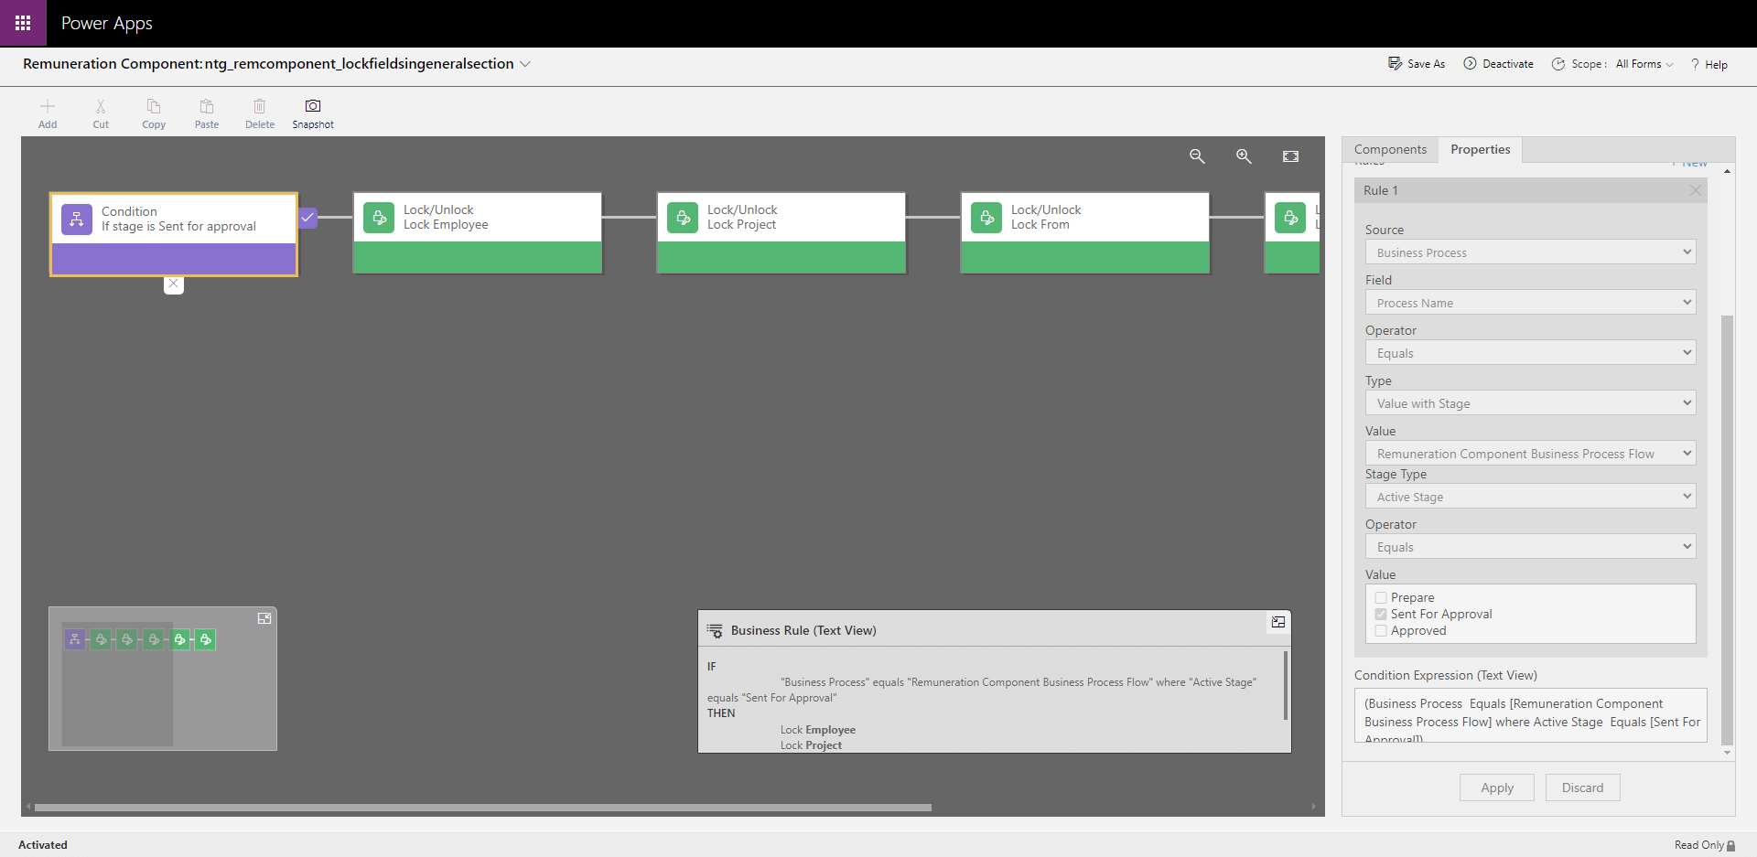Select the Lock Project action icon
The image size is (1757, 857).
683,218
